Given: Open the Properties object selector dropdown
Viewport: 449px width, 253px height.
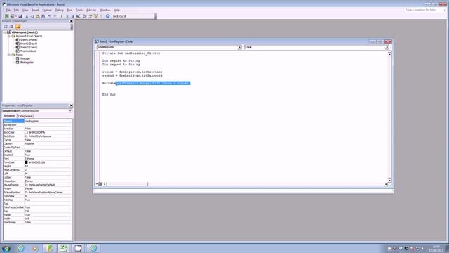Looking at the screenshot, I should coord(70,111).
